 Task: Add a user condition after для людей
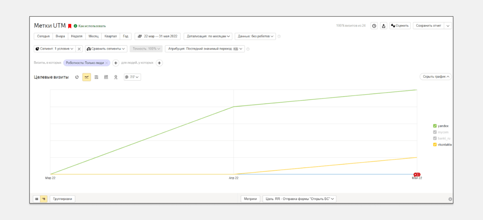159,63
